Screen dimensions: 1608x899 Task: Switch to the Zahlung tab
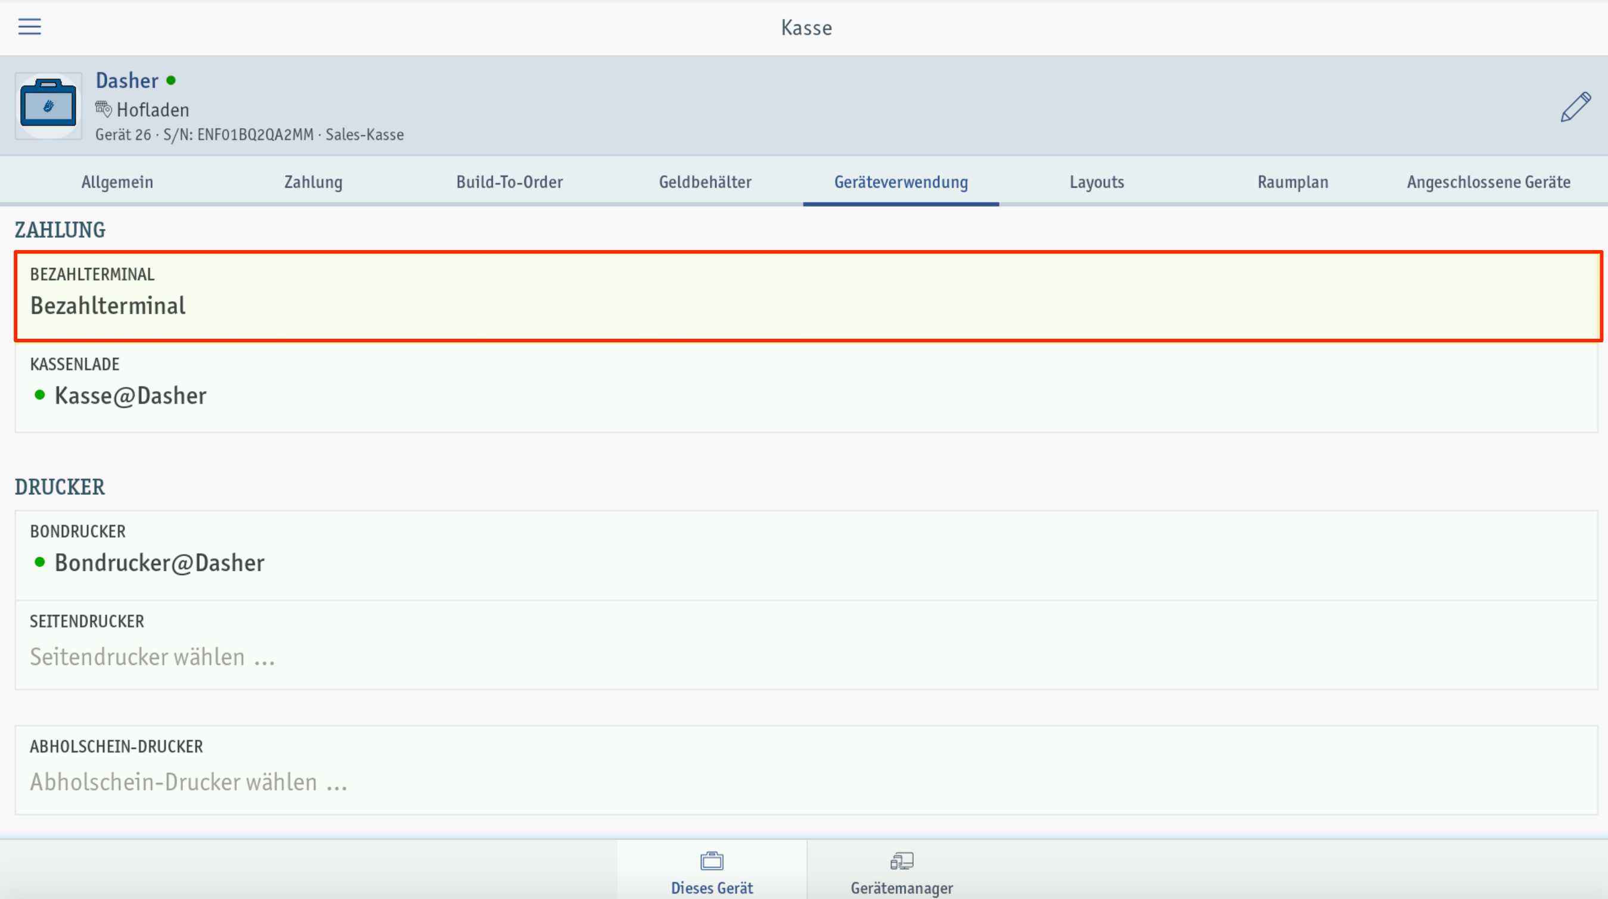313,182
